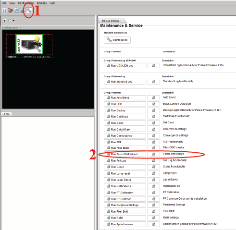Click settings icon next to Run Notifications

[x=153, y=186]
